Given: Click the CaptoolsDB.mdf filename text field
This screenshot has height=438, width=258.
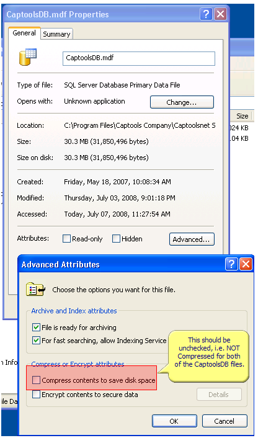Looking at the screenshot, I should tap(139, 58).
